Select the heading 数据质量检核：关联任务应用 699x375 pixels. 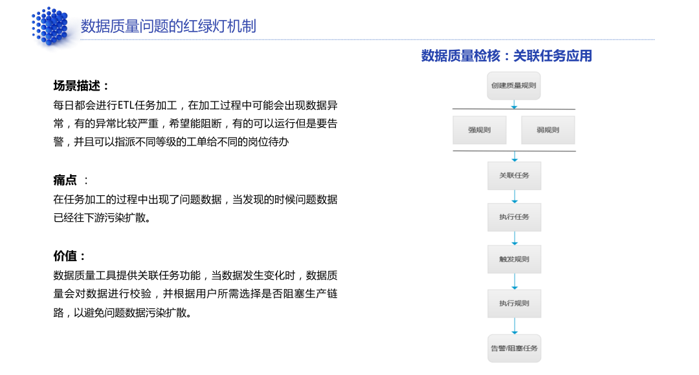click(x=506, y=56)
